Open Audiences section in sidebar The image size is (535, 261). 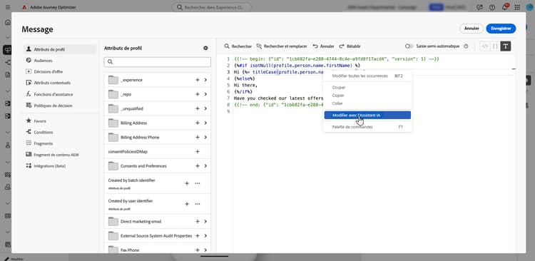coord(43,61)
